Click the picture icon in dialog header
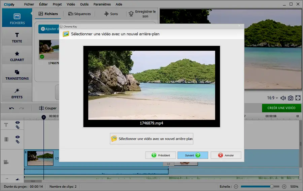The image size is (303, 191). pyautogui.click(x=66, y=34)
